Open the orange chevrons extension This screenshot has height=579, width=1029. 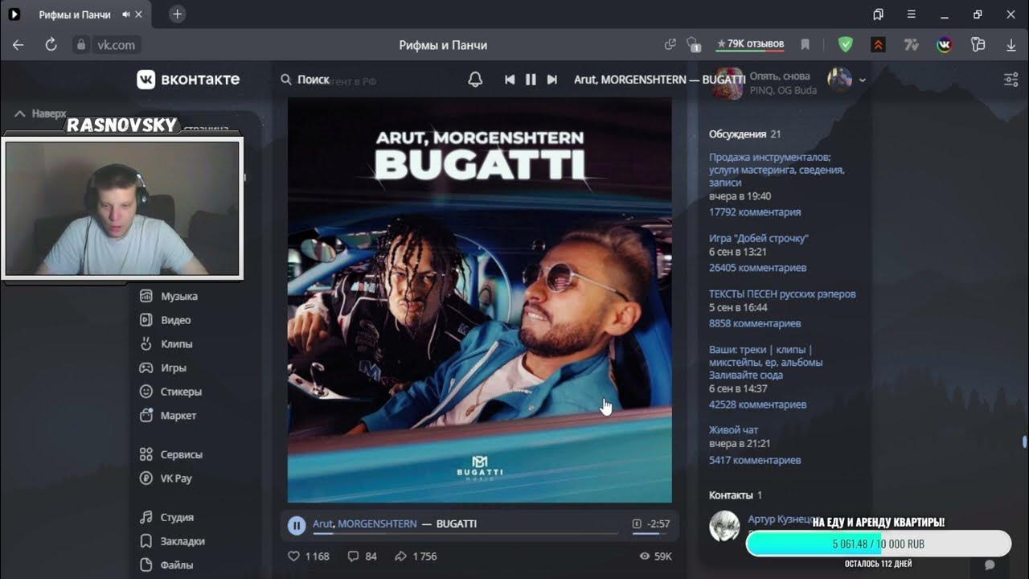pyautogui.click(x=878, y=45)
